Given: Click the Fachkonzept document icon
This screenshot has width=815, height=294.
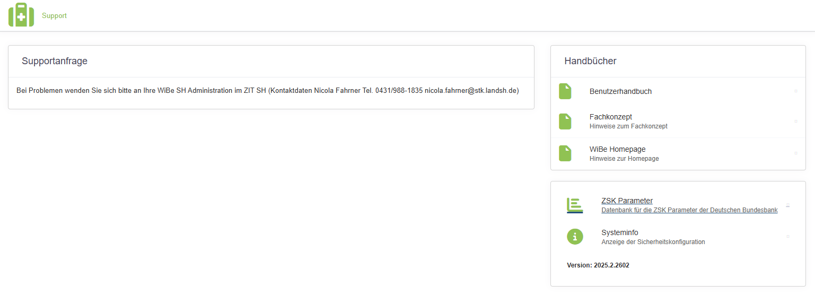Looking at the screenshot, I should point(565,122).
